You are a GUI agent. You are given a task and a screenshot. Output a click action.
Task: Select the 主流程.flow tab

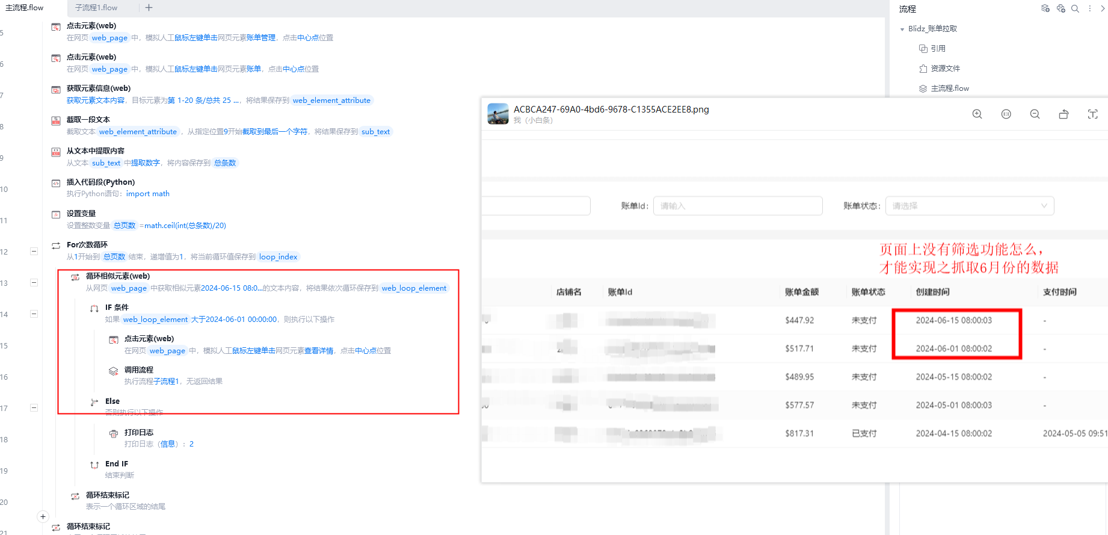pos(25,8)
